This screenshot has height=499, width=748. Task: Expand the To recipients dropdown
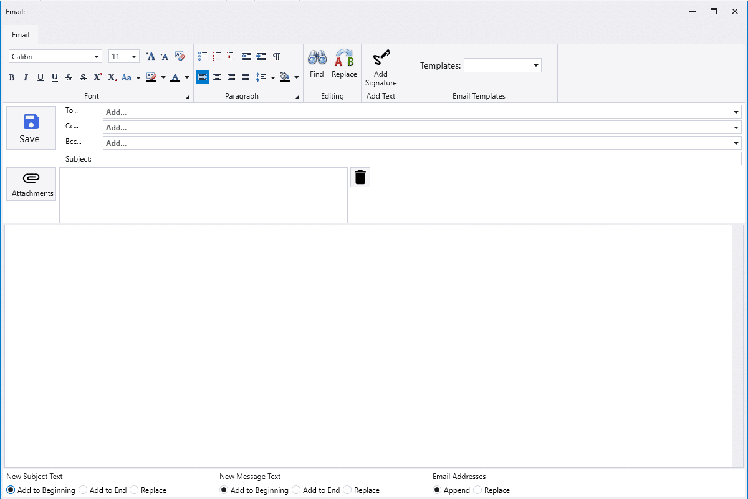click(737, 112)
